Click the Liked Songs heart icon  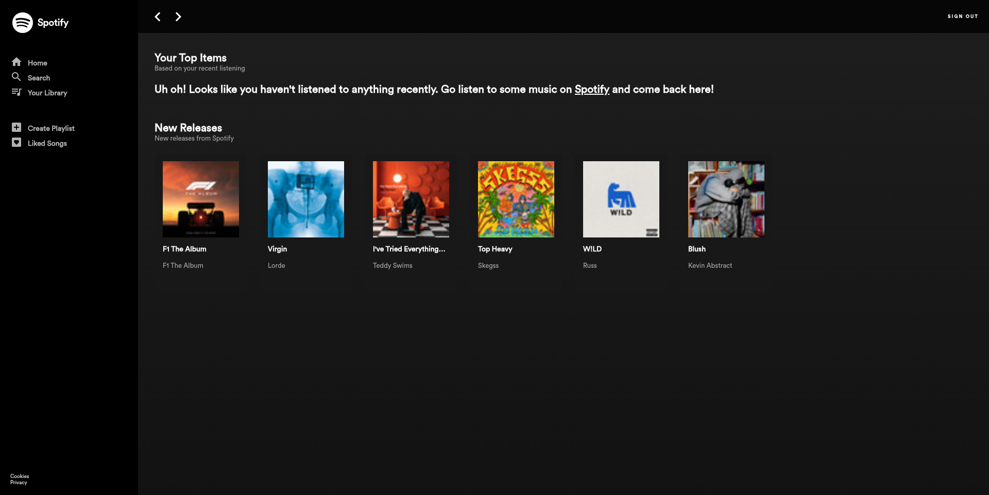click(x=16, y=142)
